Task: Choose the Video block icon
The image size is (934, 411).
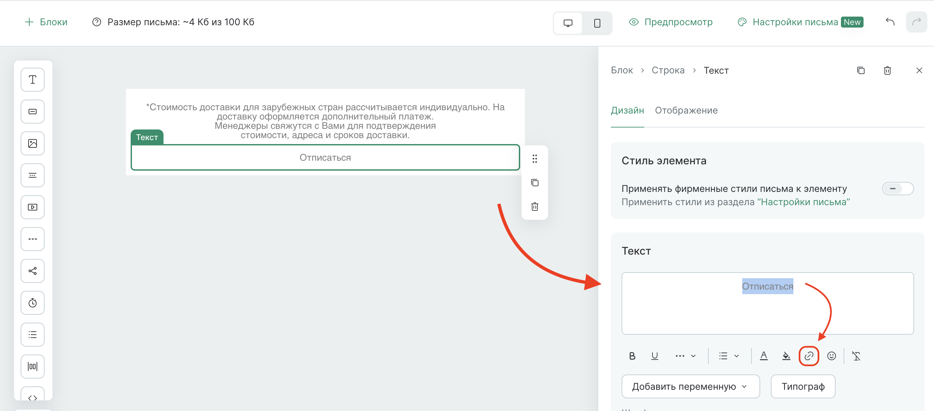Action: (x=33, y=207)
